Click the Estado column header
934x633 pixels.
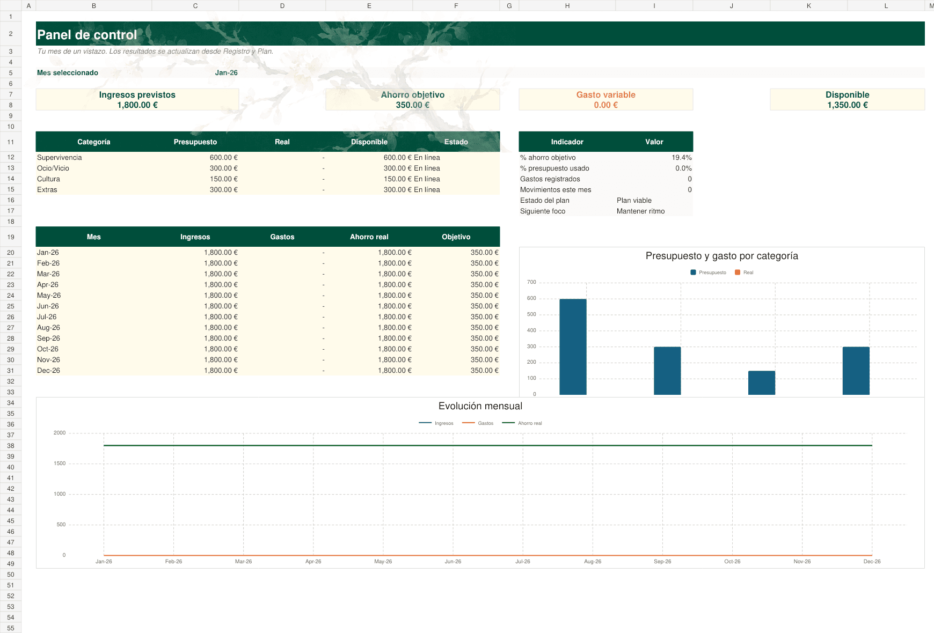[456, 142]
